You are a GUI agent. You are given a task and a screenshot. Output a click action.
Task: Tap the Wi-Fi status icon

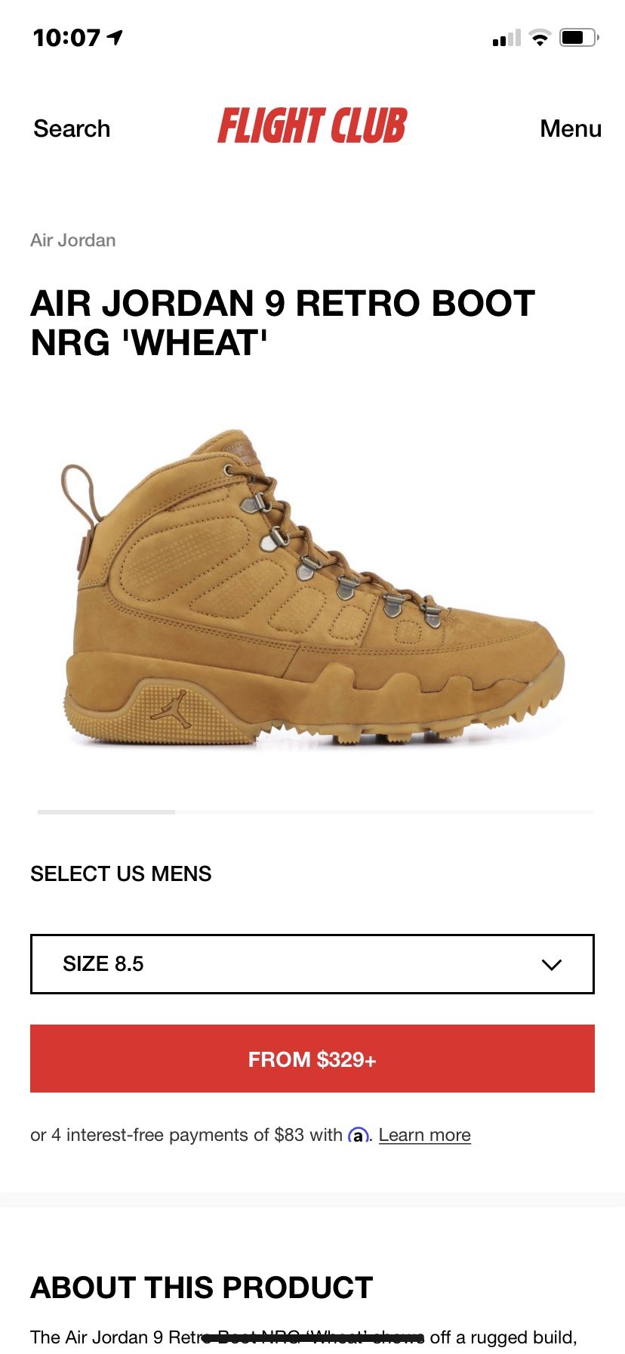click(x=540, y=38)
